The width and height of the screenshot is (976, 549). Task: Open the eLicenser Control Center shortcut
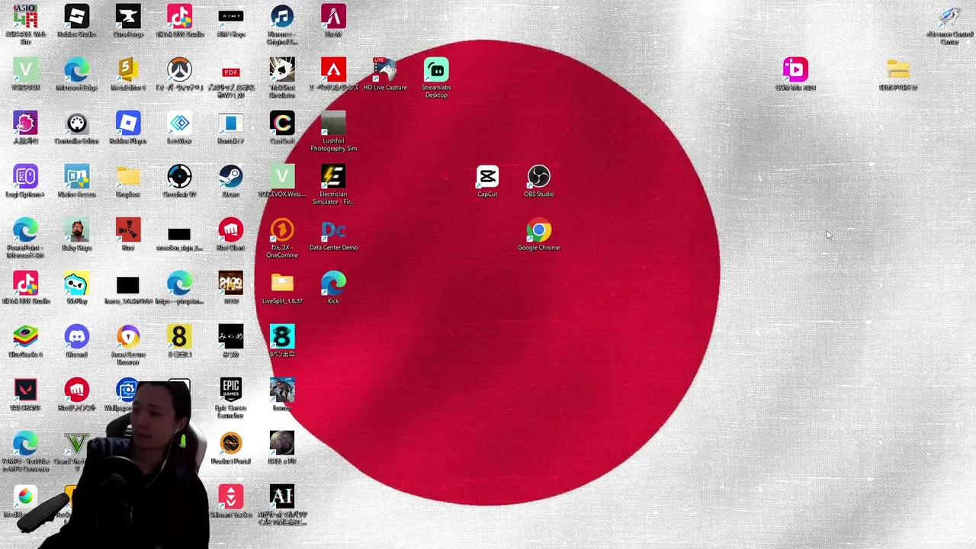[949, 17]
